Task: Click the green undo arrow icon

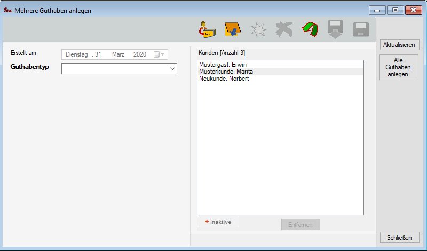Action: [x=309, y=30]
